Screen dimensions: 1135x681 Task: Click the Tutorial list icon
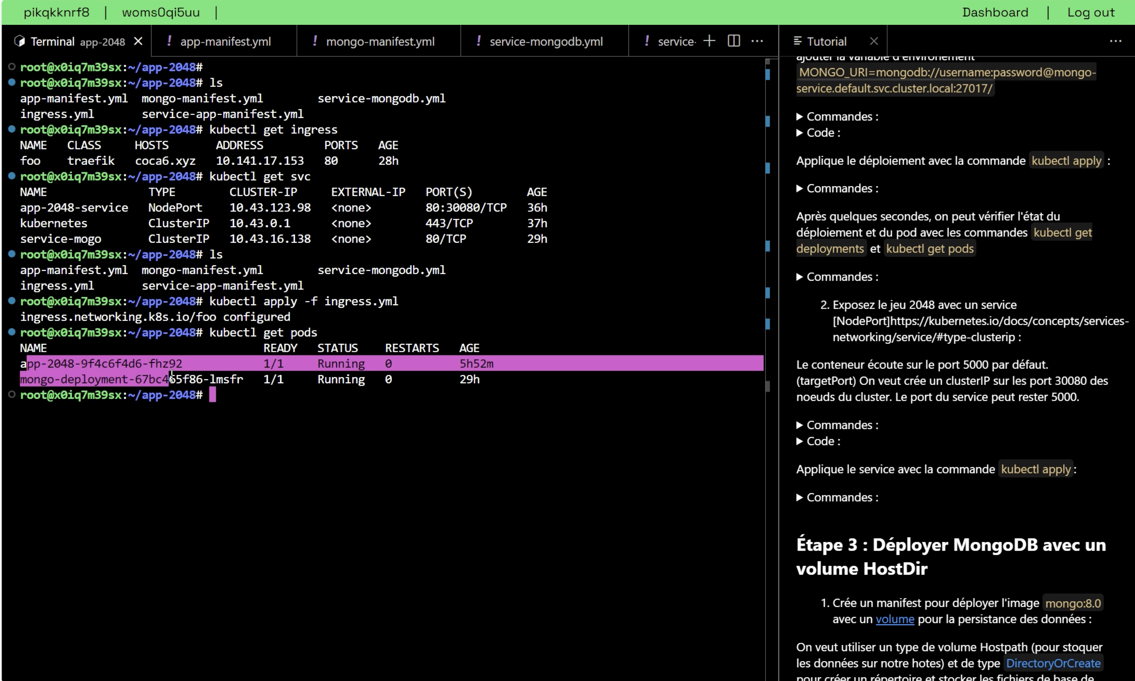[x=797, y=41]
